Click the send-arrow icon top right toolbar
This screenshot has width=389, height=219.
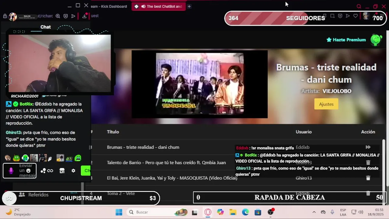pos(348,16)
